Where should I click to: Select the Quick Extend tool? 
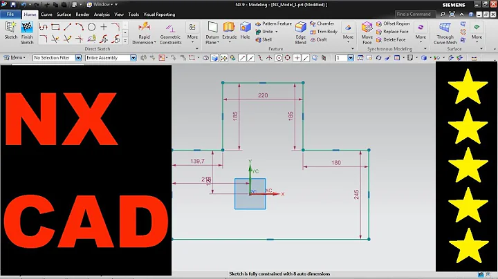coord(67,39)
